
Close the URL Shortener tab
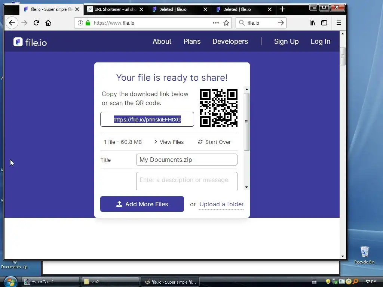point(141,9)
